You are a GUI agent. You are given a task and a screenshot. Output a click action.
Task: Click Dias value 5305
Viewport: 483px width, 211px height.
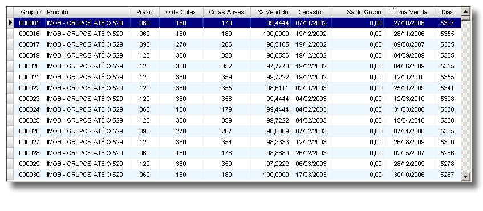[447, 131]
